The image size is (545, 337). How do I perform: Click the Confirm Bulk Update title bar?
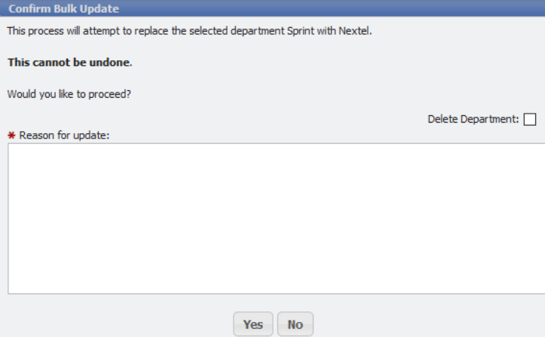(272, 9)
